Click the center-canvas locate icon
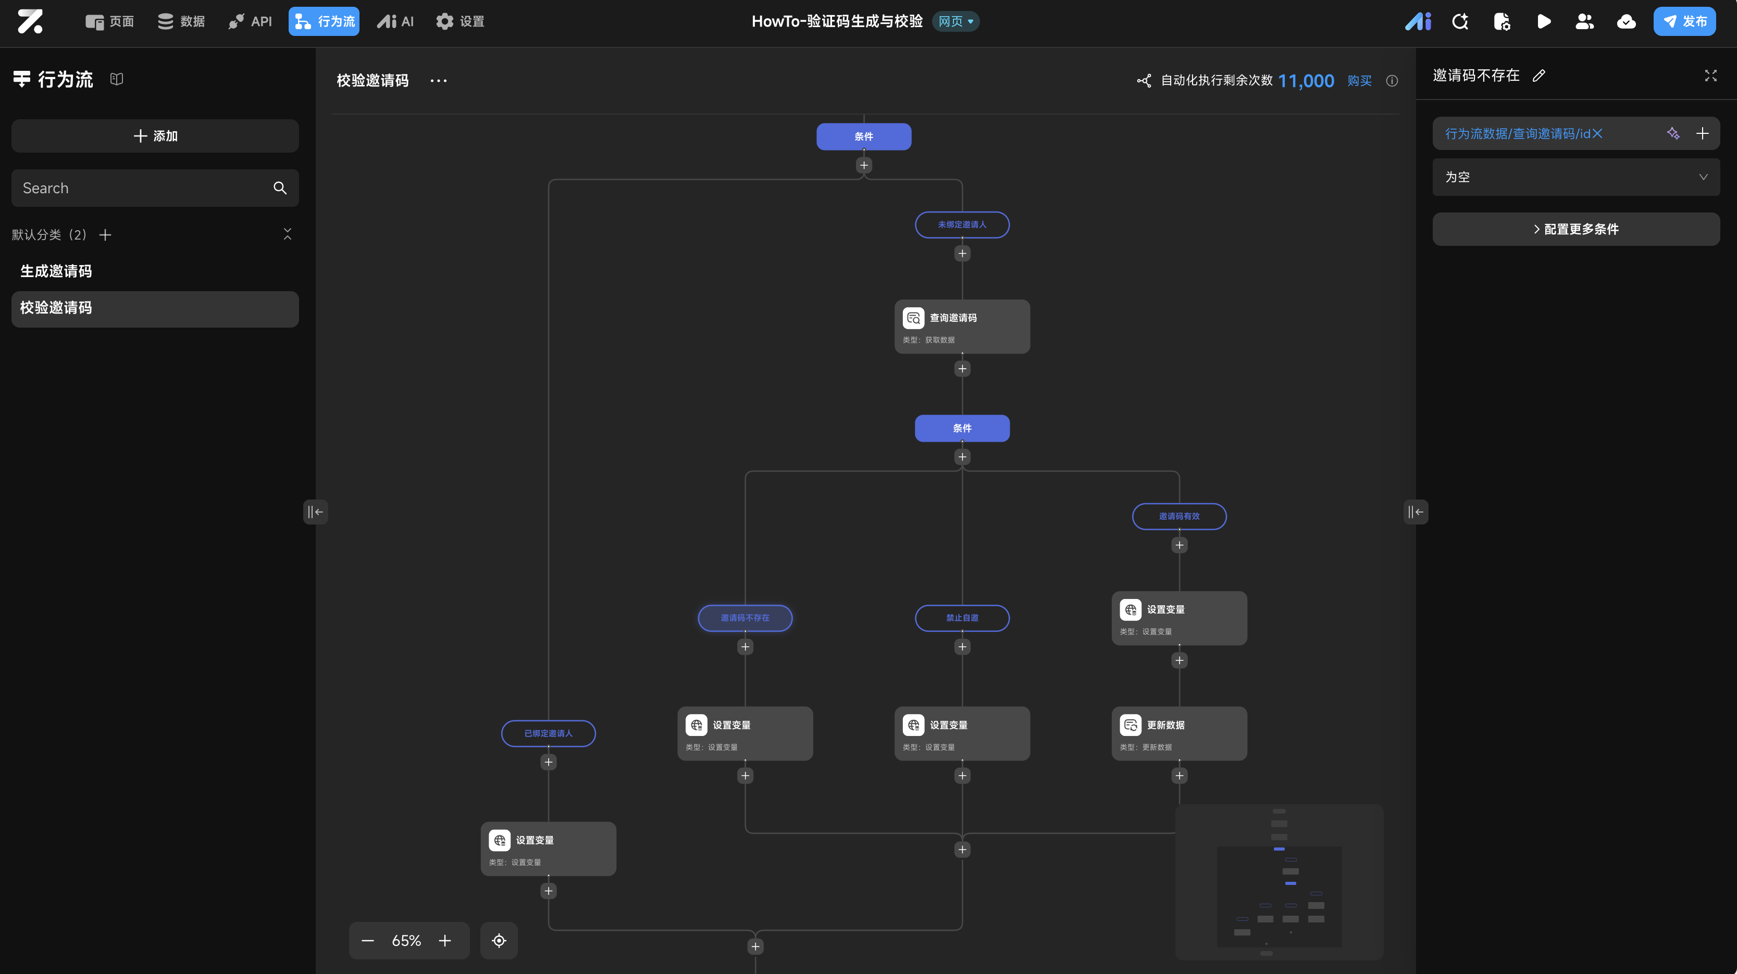Viewport: 1737px width, 974px height. point(499,940)
